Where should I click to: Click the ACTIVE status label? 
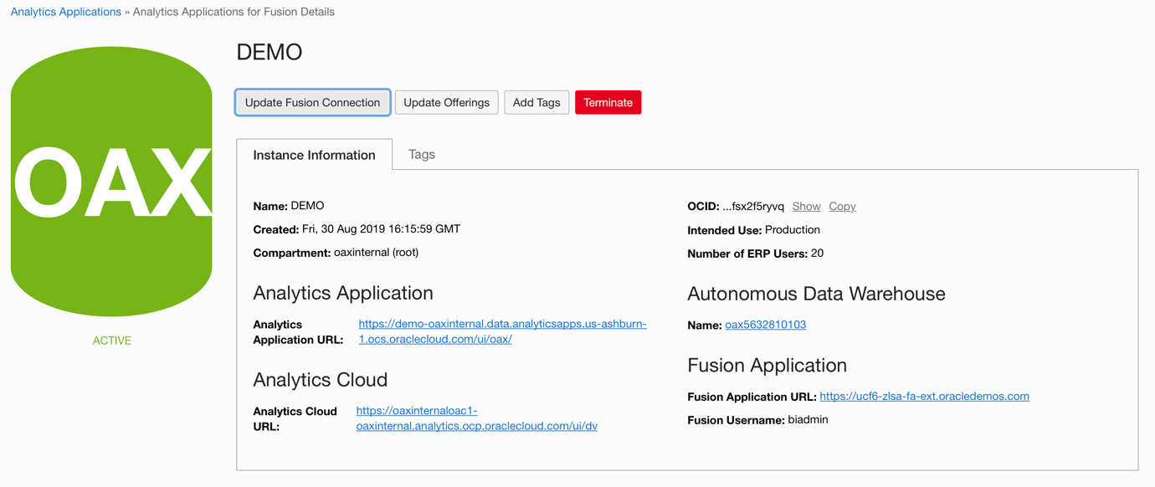[111, 341]
